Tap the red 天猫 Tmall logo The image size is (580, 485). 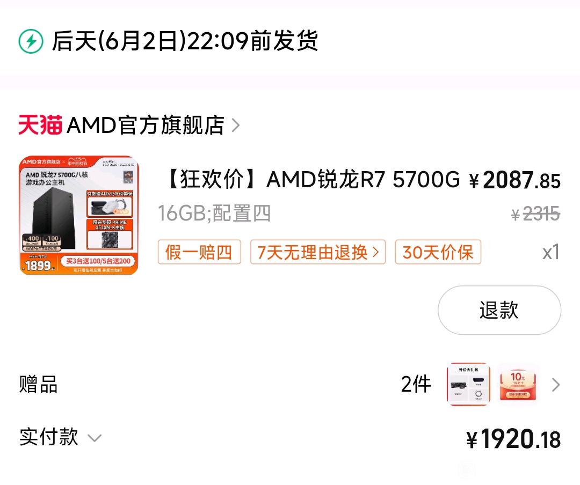coord(40,125)
